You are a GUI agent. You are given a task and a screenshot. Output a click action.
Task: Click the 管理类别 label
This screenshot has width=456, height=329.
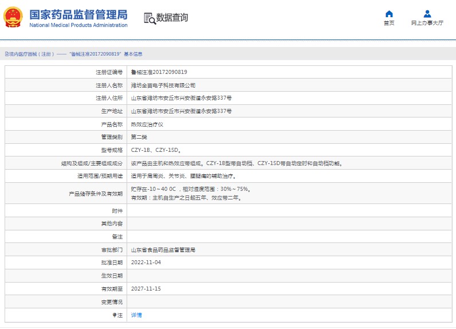click(112, 137)
